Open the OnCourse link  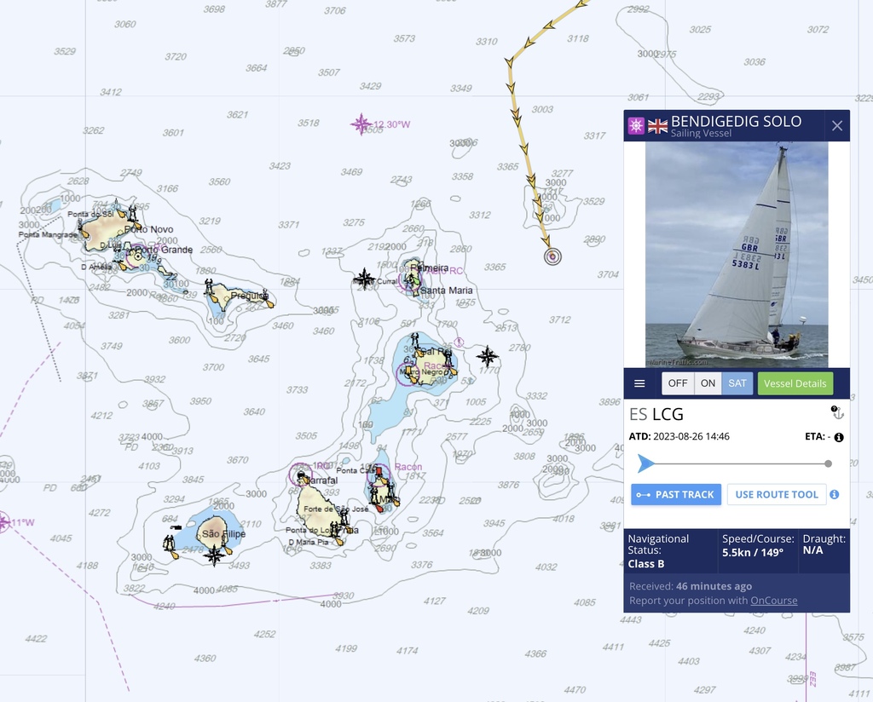773,601
